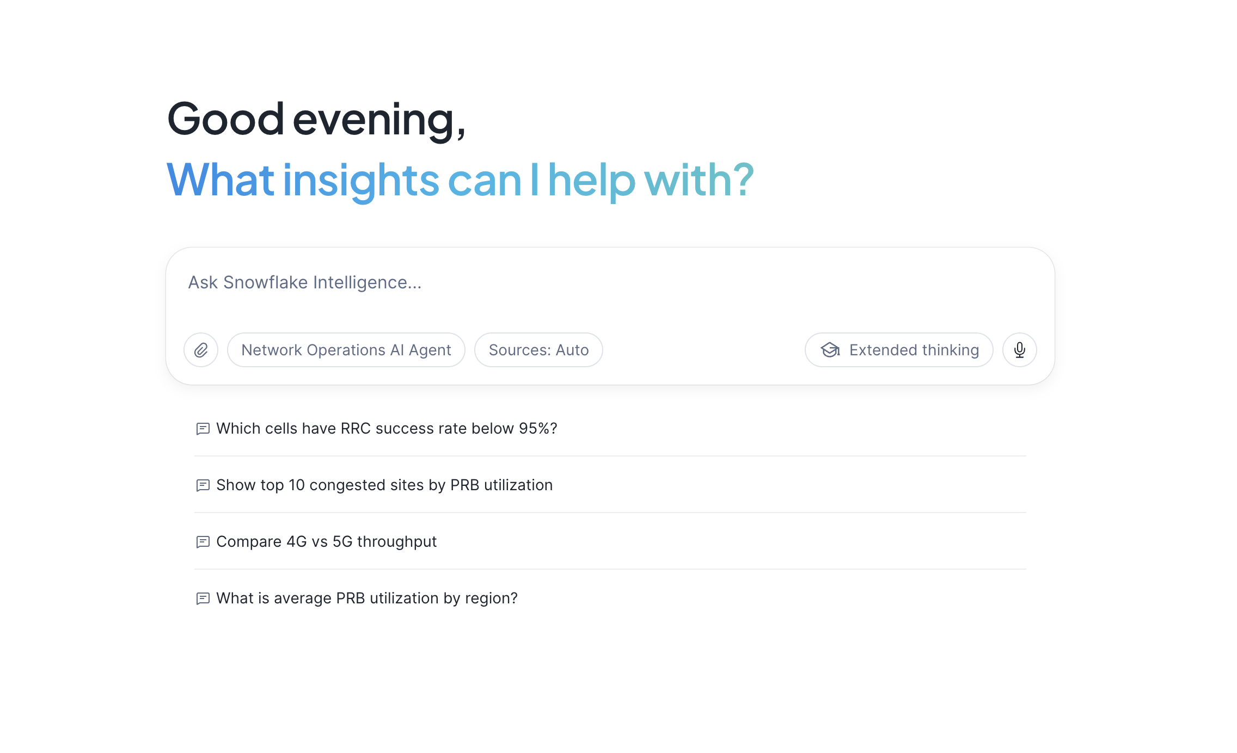Click the Extended thinking label text

[x=913, y=350]
